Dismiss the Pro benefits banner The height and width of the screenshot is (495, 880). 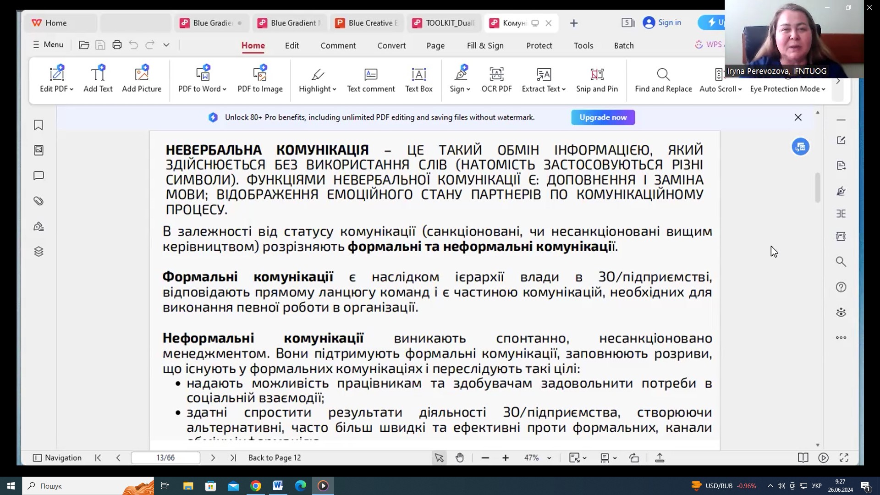tap(798, 117)
